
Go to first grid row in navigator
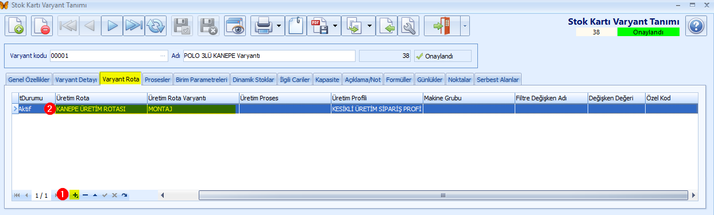(17, 196)
